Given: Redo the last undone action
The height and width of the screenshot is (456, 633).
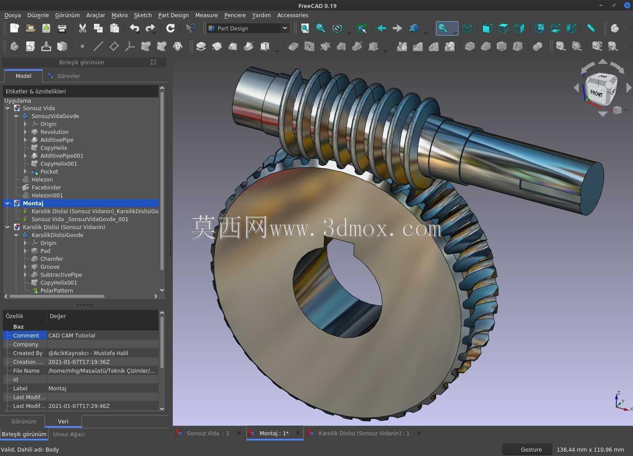Looking at the screenshot, I should click(150, 28).
